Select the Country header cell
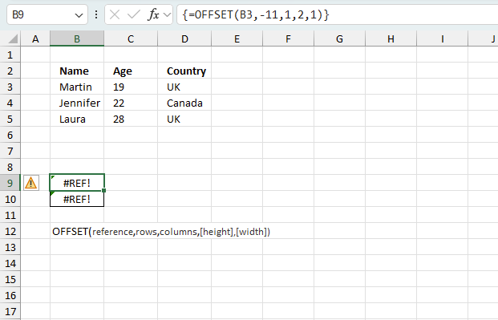 pos(184,71)
